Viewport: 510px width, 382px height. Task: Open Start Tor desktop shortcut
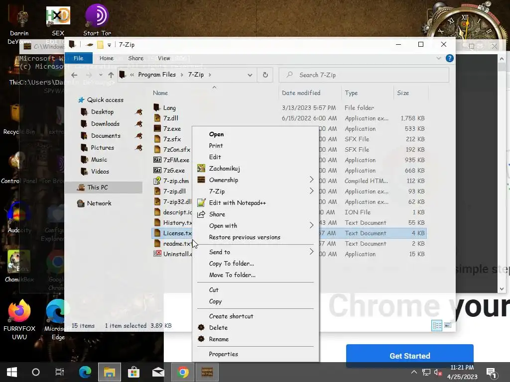pos(97,20)
